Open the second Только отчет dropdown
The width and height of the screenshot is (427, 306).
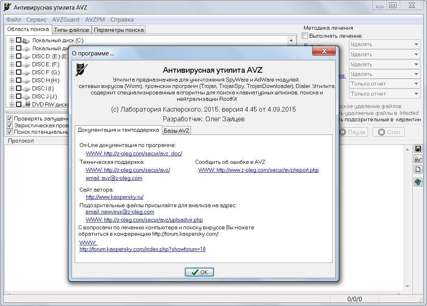tap(384, 94)
